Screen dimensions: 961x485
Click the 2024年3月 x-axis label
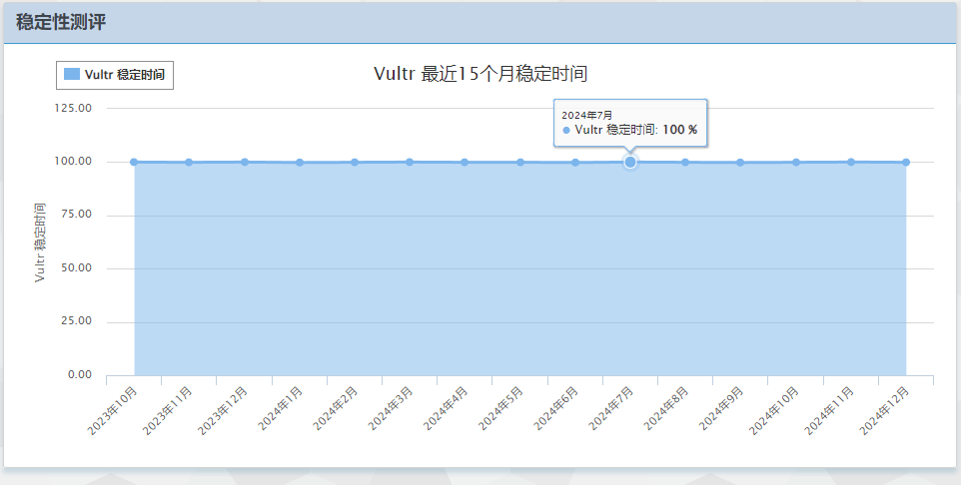pos(392,409)
